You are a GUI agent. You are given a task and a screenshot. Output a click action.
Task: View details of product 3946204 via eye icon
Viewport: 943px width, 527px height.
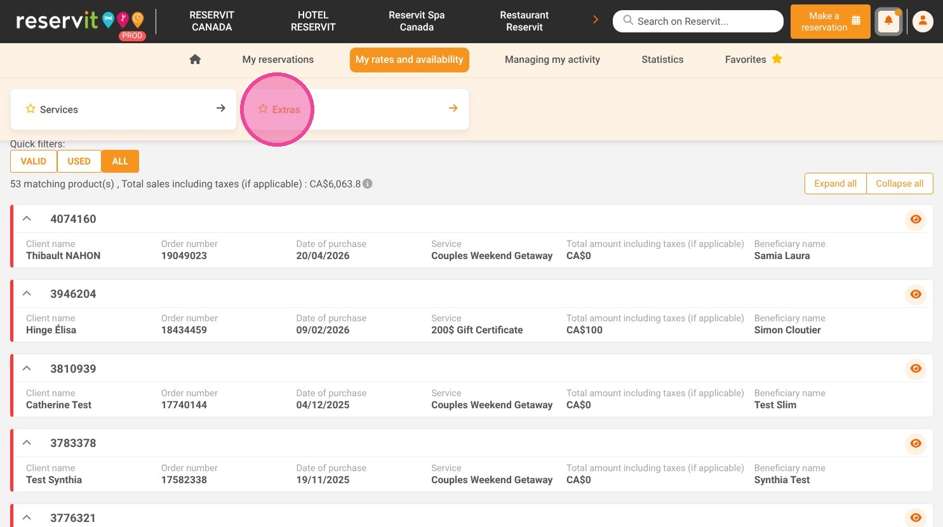pos(916,294)
